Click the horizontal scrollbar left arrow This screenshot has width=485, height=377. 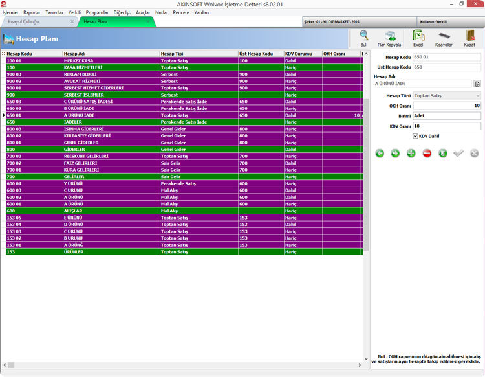[5, 365]
